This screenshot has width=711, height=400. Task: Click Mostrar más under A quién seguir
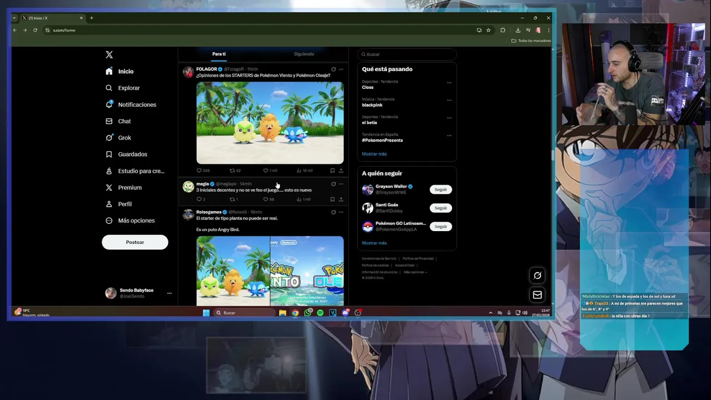coord(374,243)
